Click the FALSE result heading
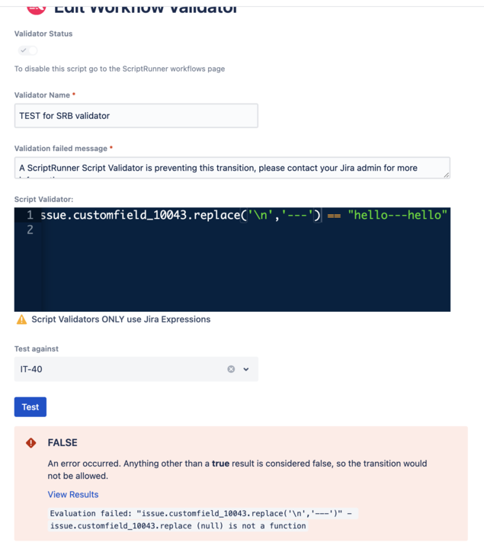484x549 pixels. coord(63,442)
